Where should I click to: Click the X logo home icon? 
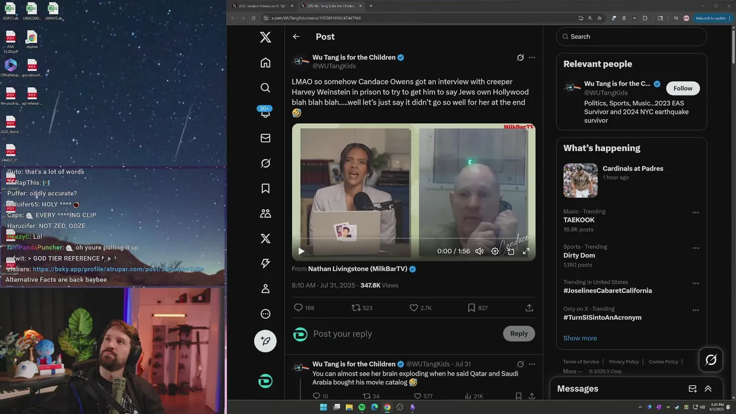[265, 37]
